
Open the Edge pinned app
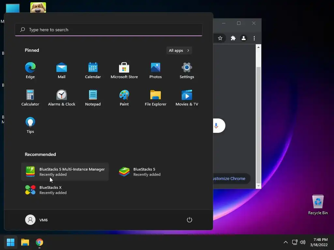click(30, 70)
